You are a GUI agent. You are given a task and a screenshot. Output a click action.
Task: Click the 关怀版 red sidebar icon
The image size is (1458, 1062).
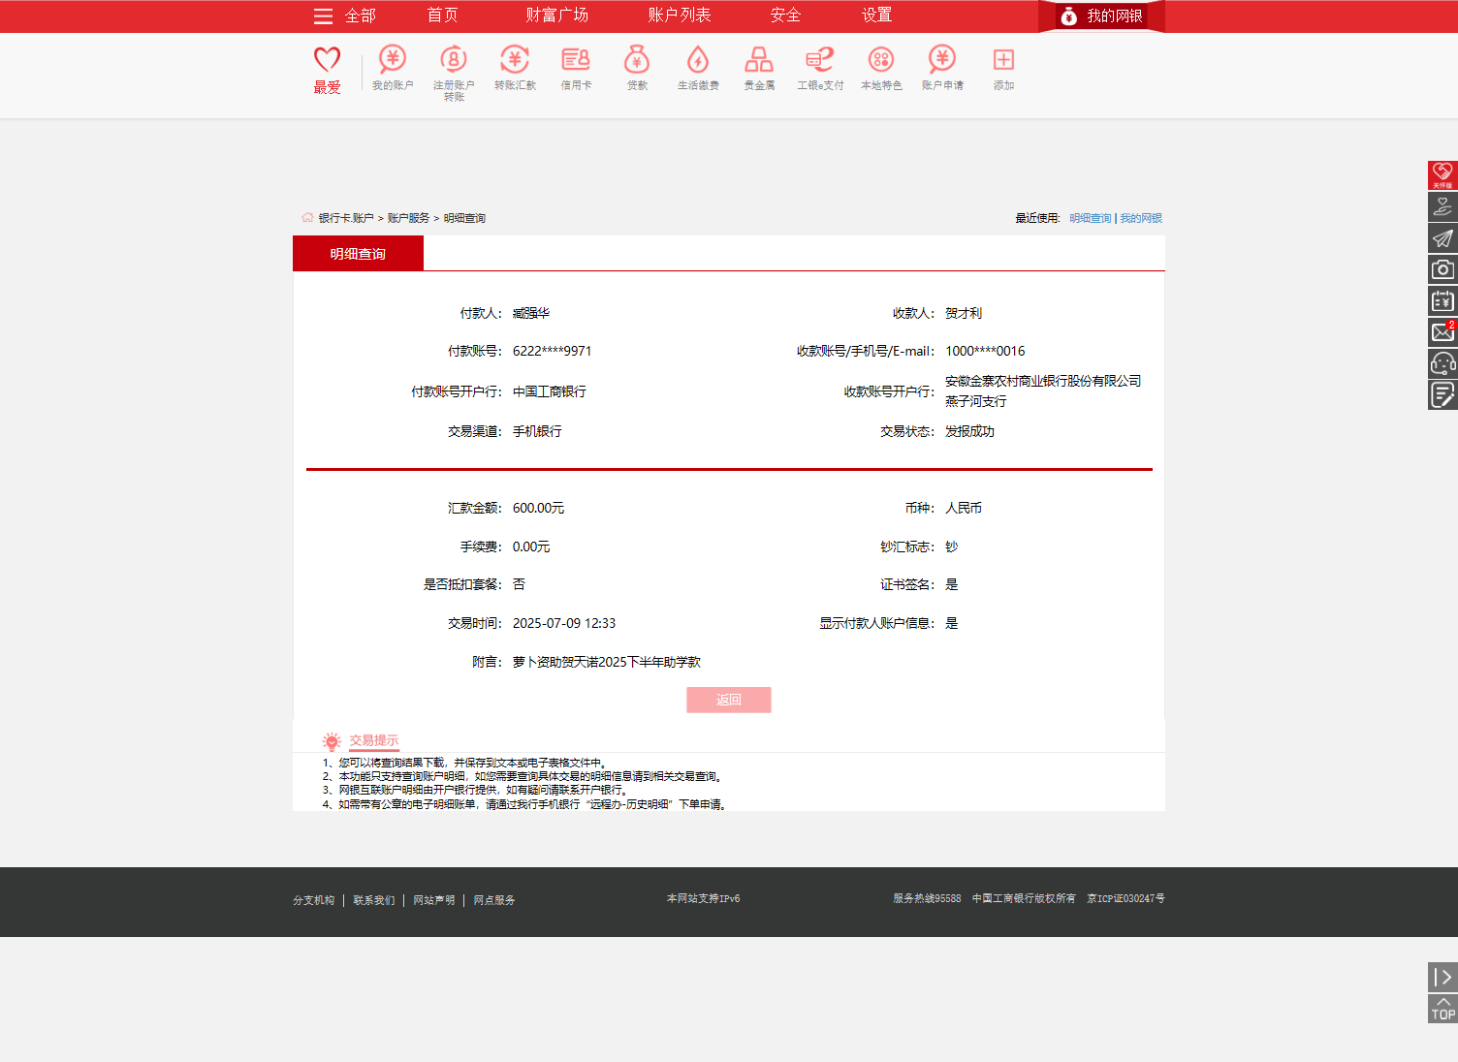(x=1442, y=175)
